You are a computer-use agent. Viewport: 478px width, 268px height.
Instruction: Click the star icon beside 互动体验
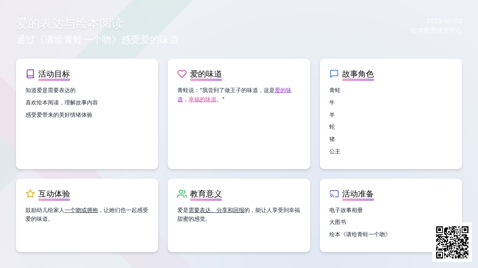pyautogui.click(x=30, y=194)
